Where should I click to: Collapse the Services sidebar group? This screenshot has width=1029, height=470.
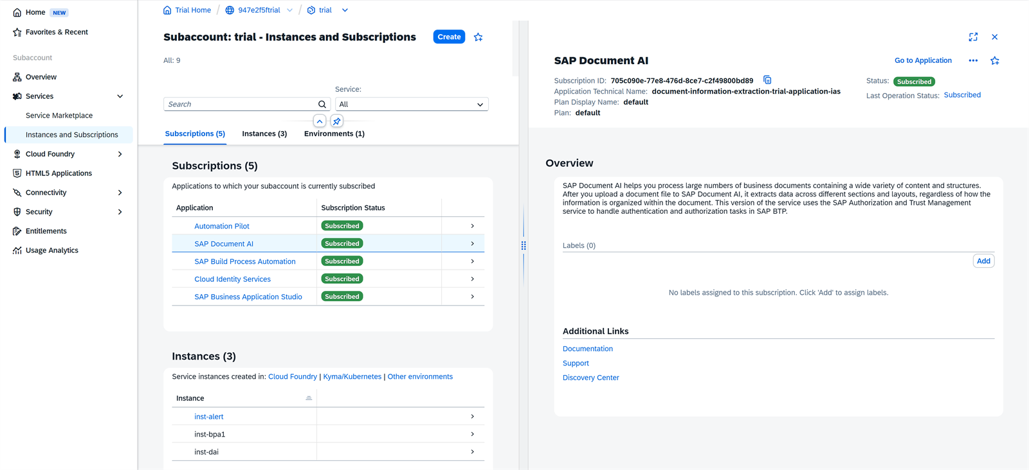(x=120, y=96)
